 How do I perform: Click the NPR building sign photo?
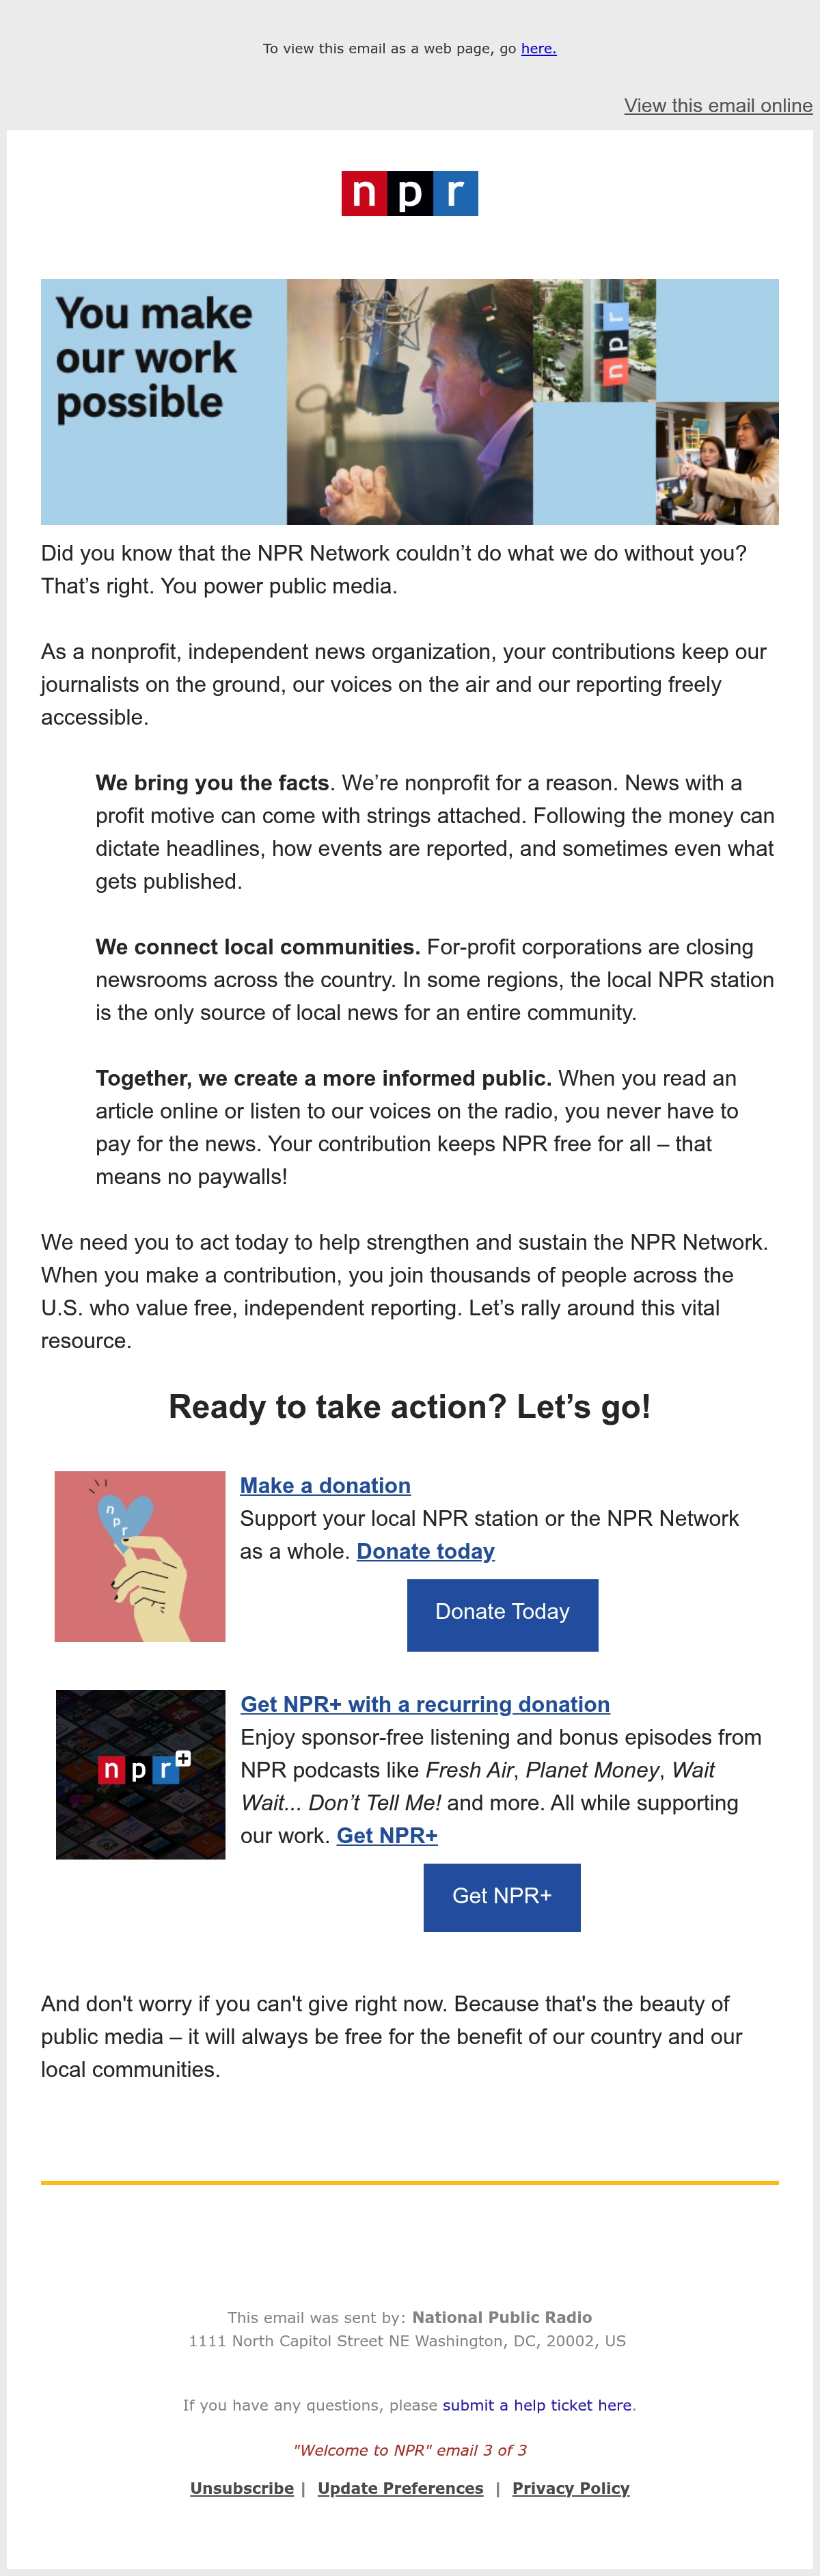594,340
